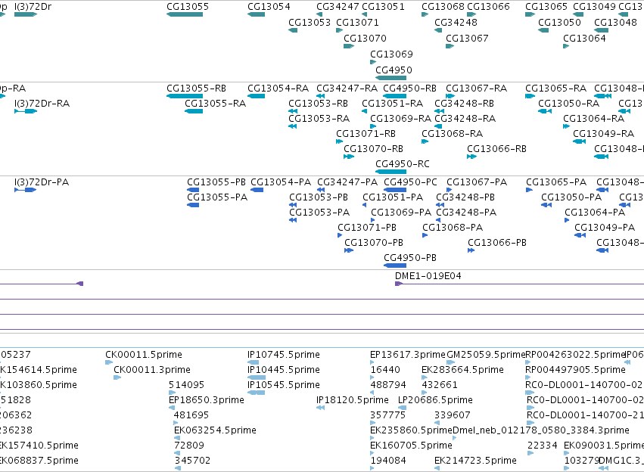Select the l(3)72Dr-RA transcript label
The height and width of the screenshot is (472, 644).
coord(42,104)
